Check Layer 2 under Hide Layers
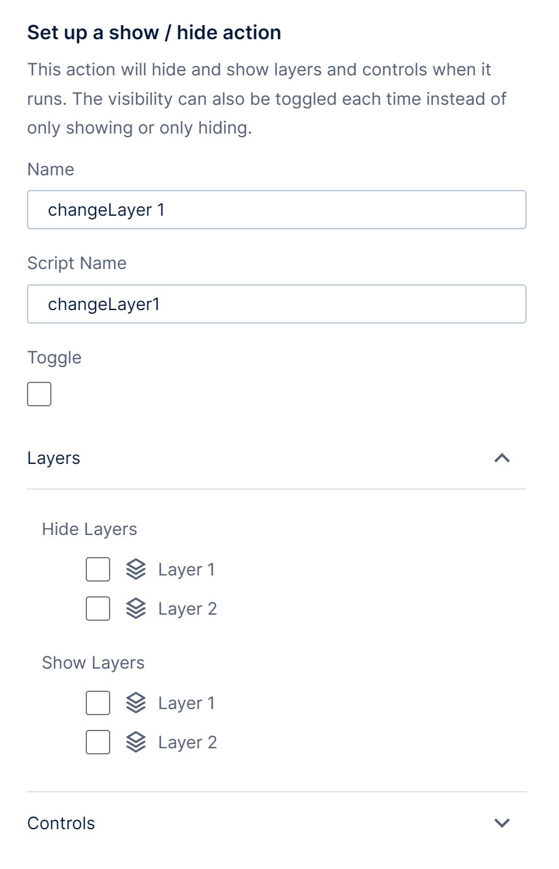Screen dimensions: 559x869 point(97,609)
